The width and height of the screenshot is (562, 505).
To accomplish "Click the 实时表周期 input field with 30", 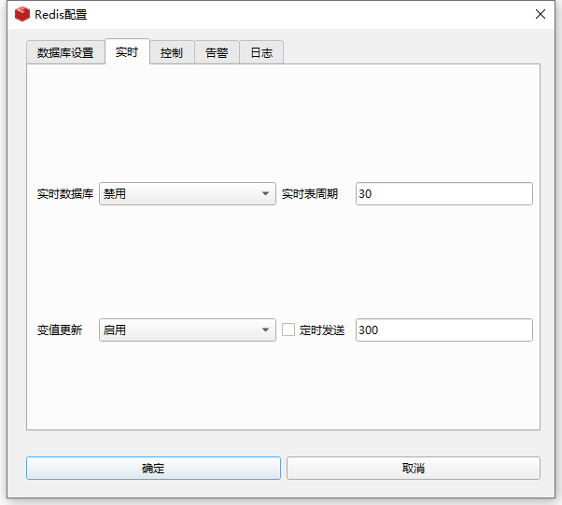I will [x=444, y=194].
